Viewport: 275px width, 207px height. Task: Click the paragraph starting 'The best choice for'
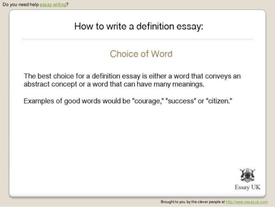132,80
